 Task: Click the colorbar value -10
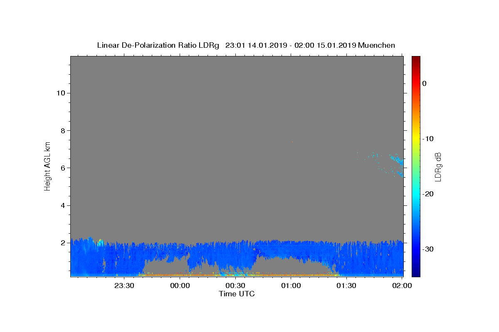click(428, 139)
